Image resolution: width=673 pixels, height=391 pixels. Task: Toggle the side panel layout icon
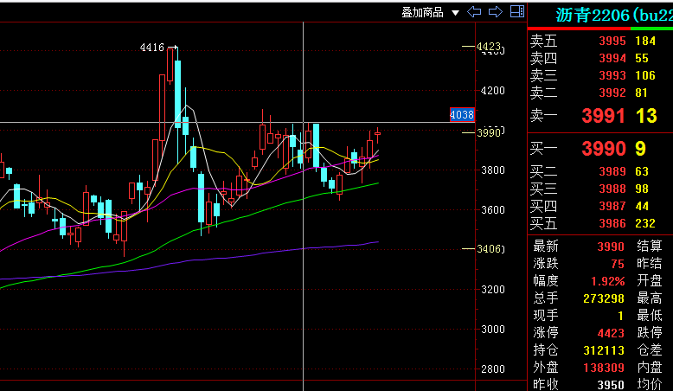[x=517, y=11]
